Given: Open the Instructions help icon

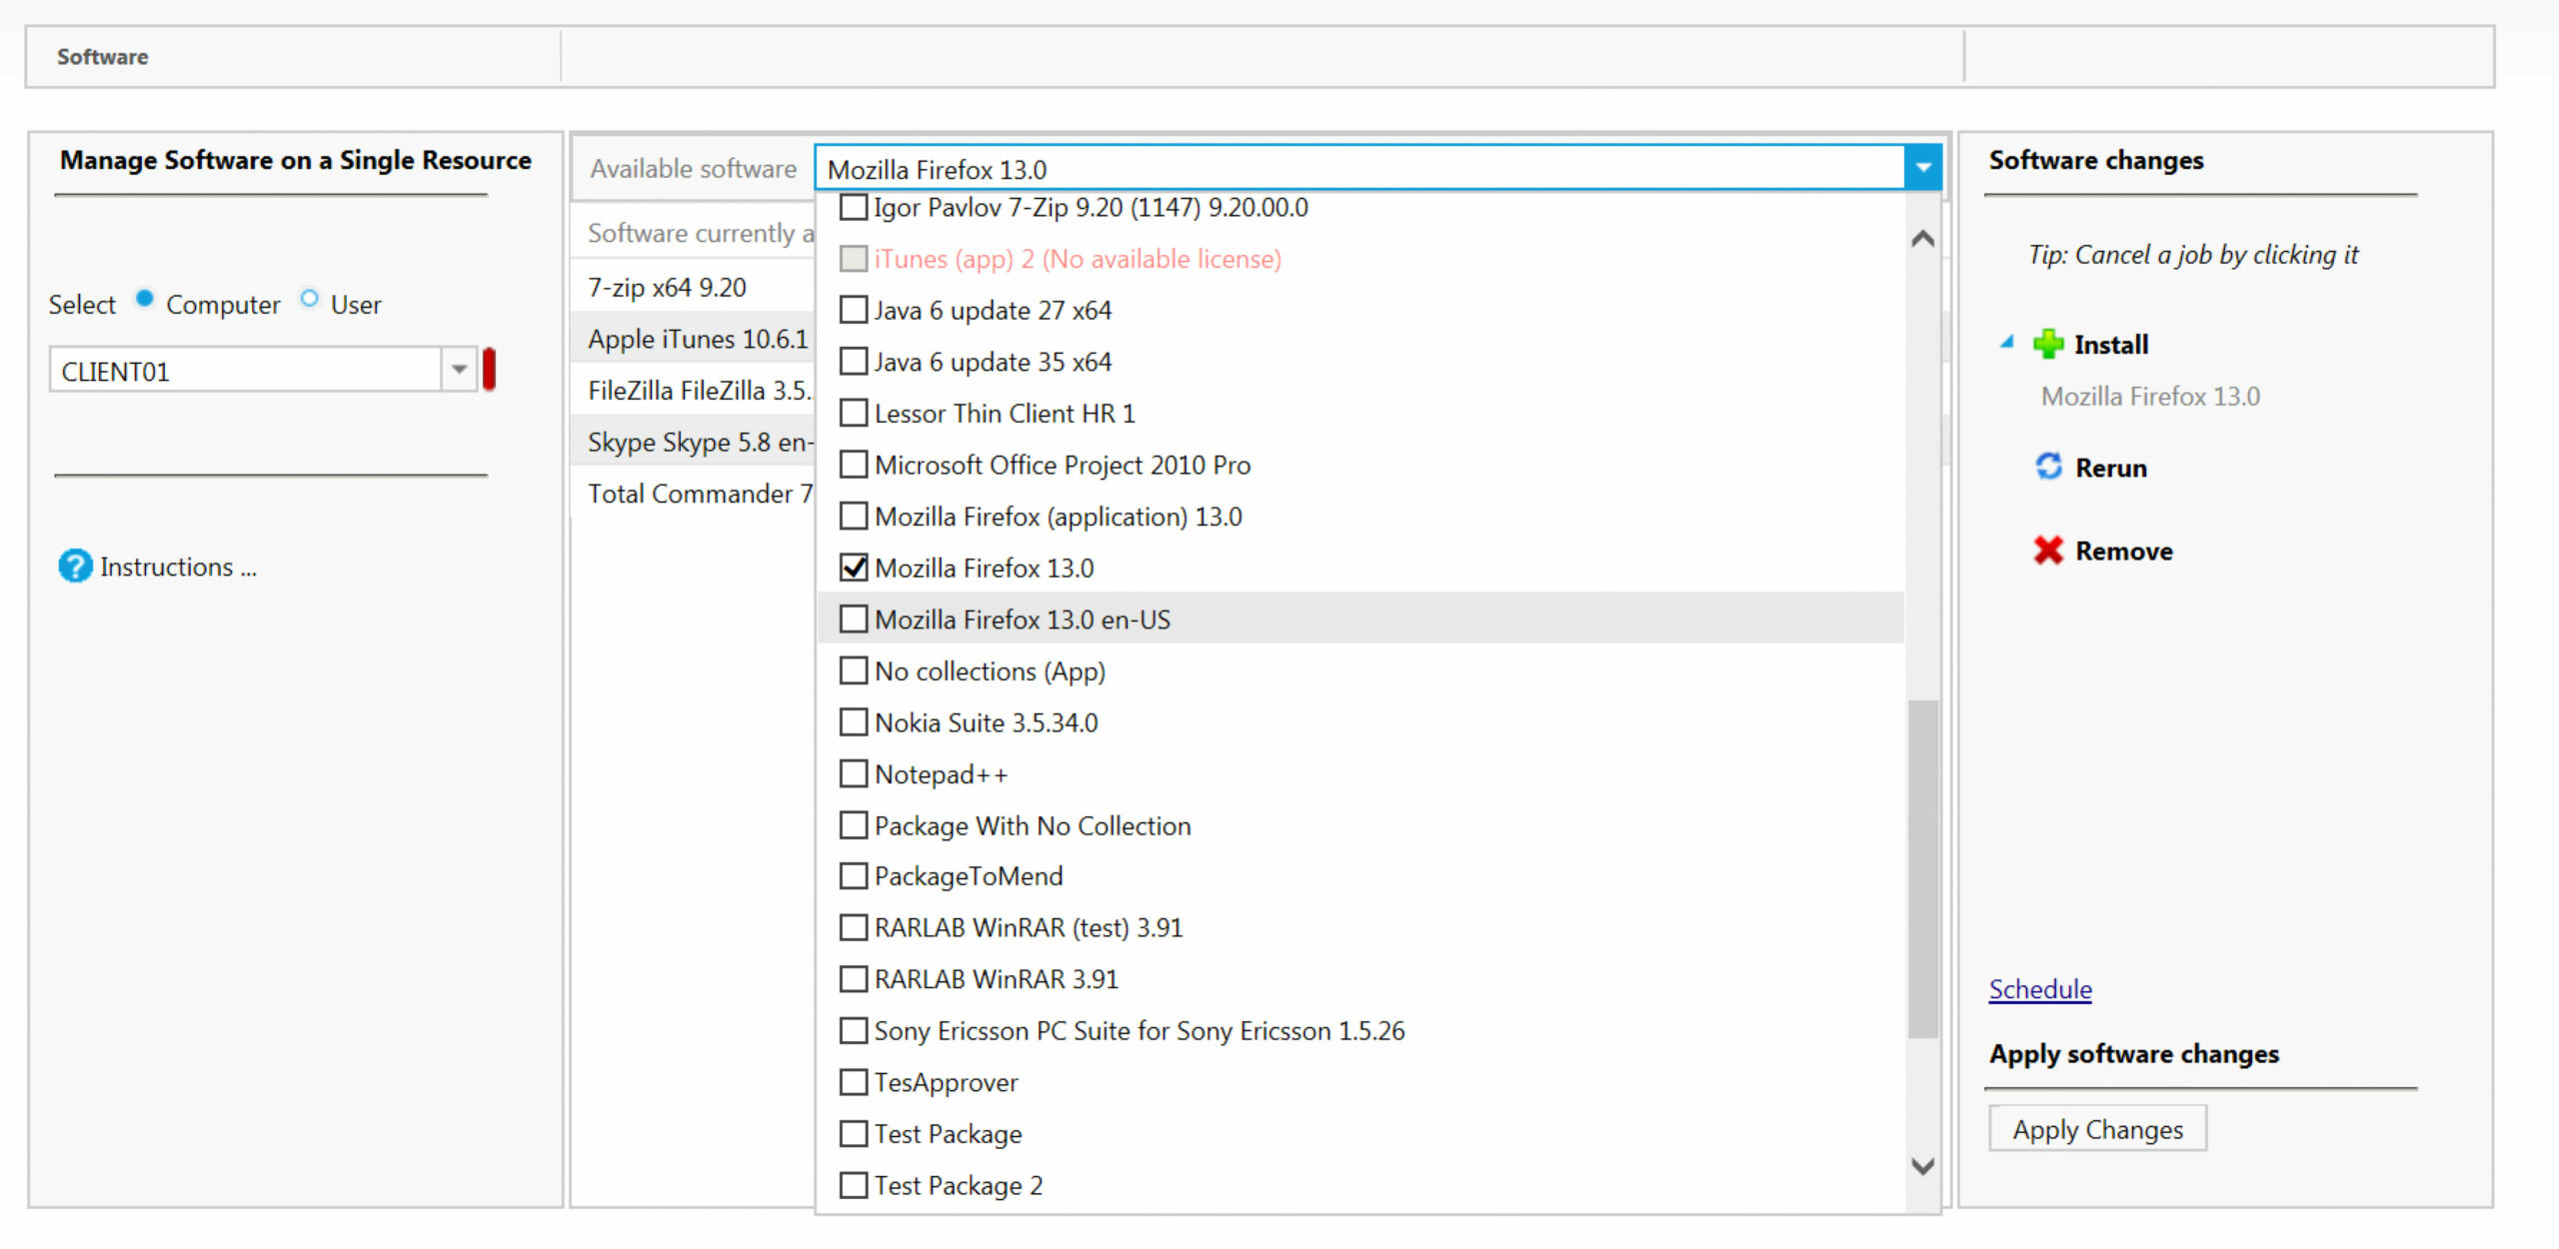Looking at the screenshot, I should click(75, 567).
